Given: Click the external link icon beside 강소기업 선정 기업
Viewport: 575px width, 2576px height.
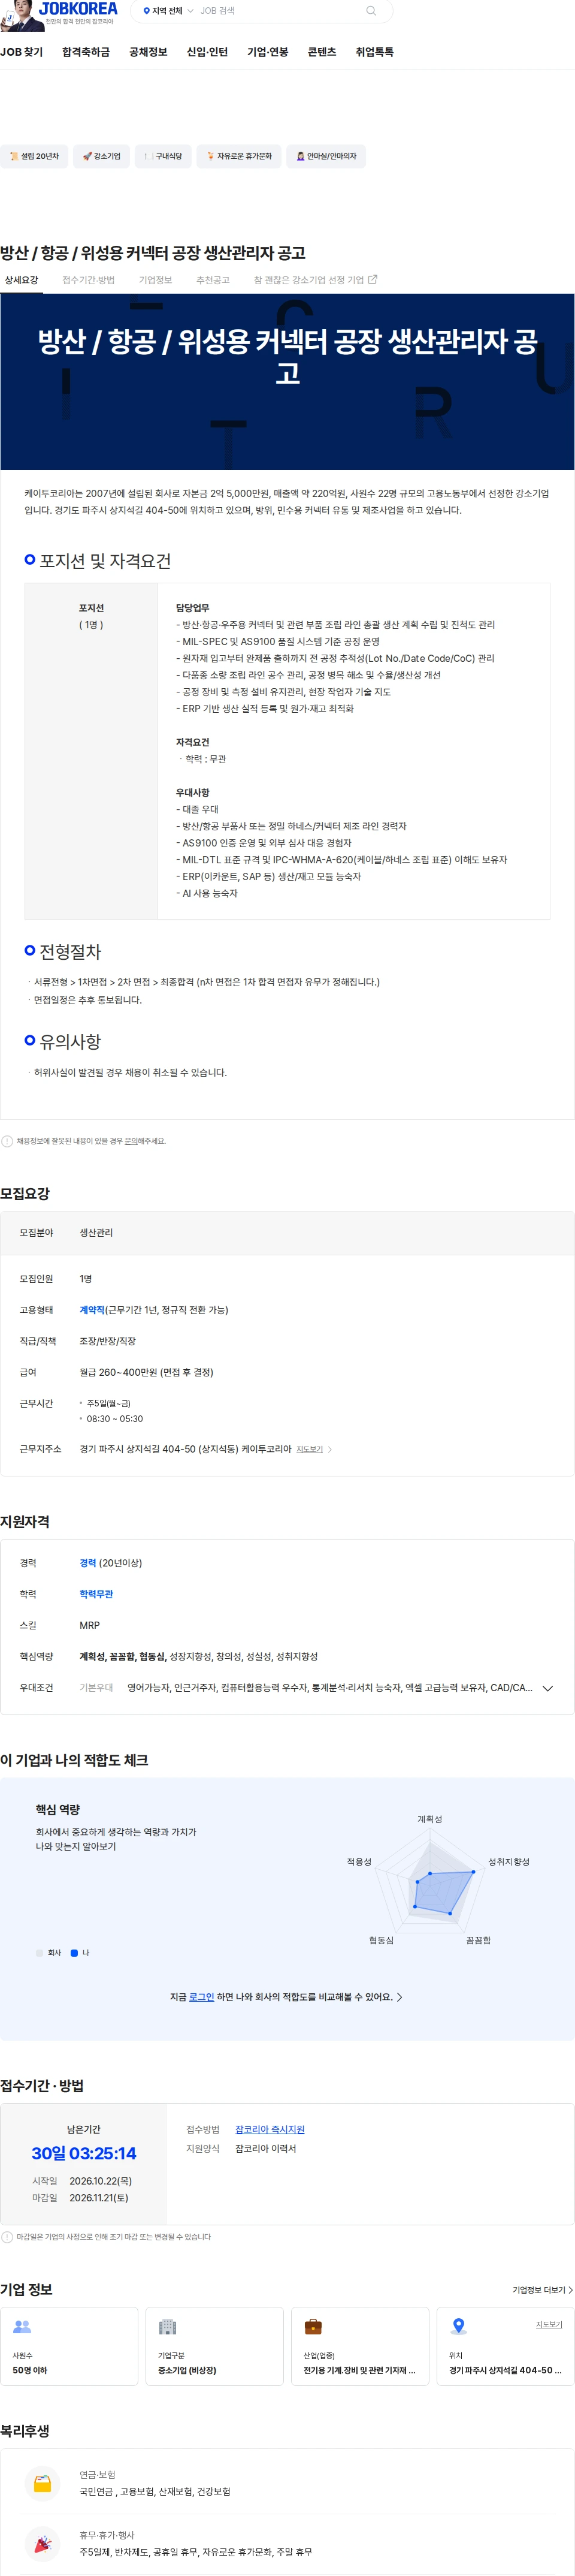Looking at the screenshot, I should 373,280.
